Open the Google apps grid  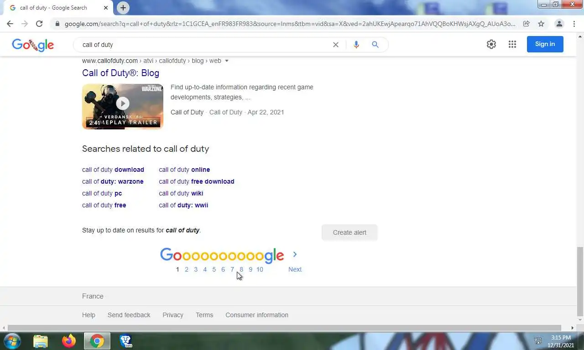click(512, 44)
